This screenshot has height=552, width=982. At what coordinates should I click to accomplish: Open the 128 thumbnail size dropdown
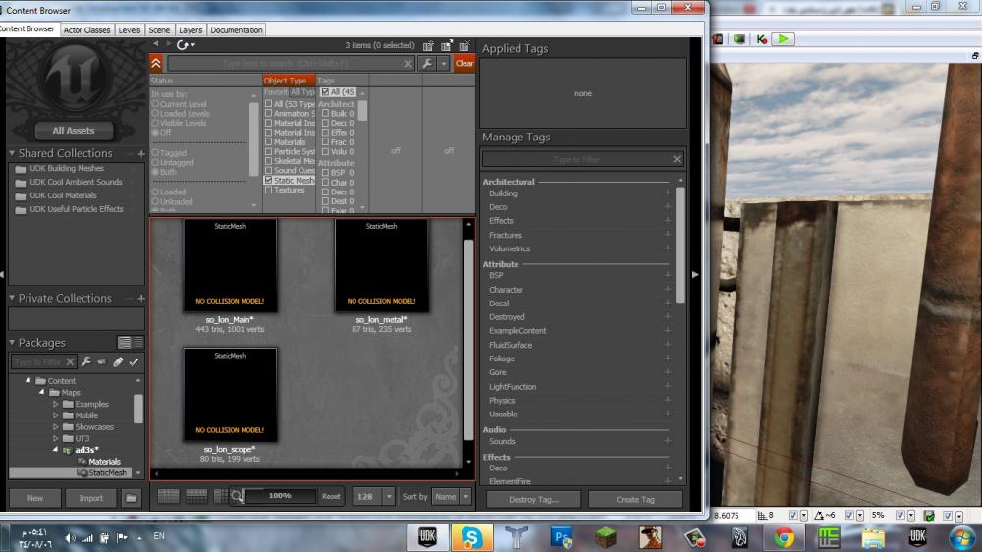point(388,497)
